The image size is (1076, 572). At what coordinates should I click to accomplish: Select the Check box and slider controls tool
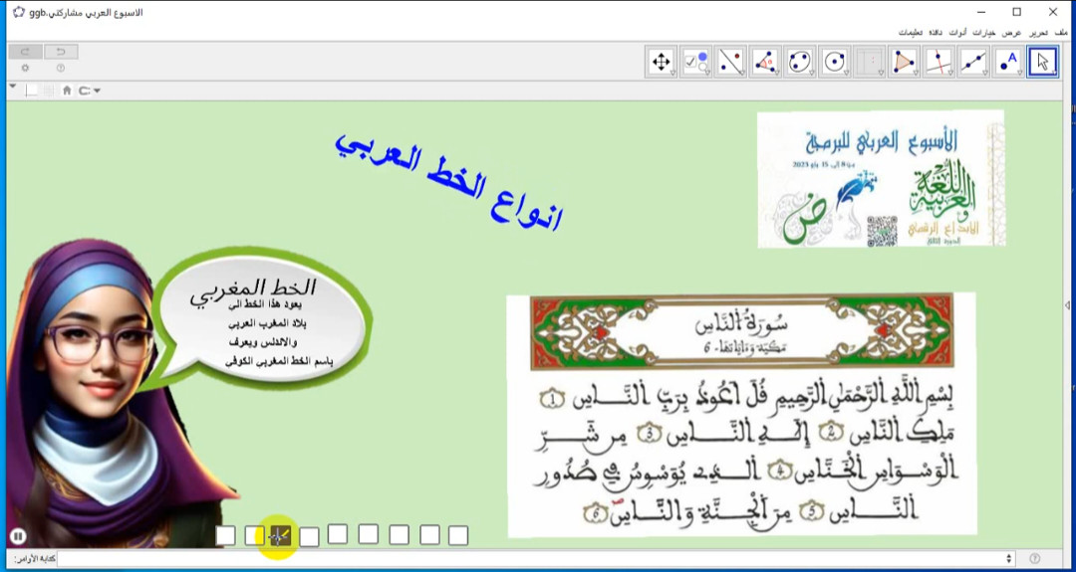click(x=695, y=62)
